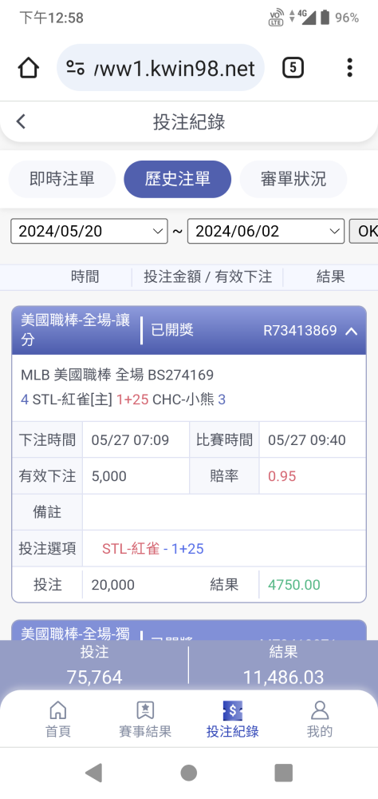Switch to the 審單狀況 tab
Image resolution: width=378 pixels, height=799 pixels.
[x=293, y=179]
